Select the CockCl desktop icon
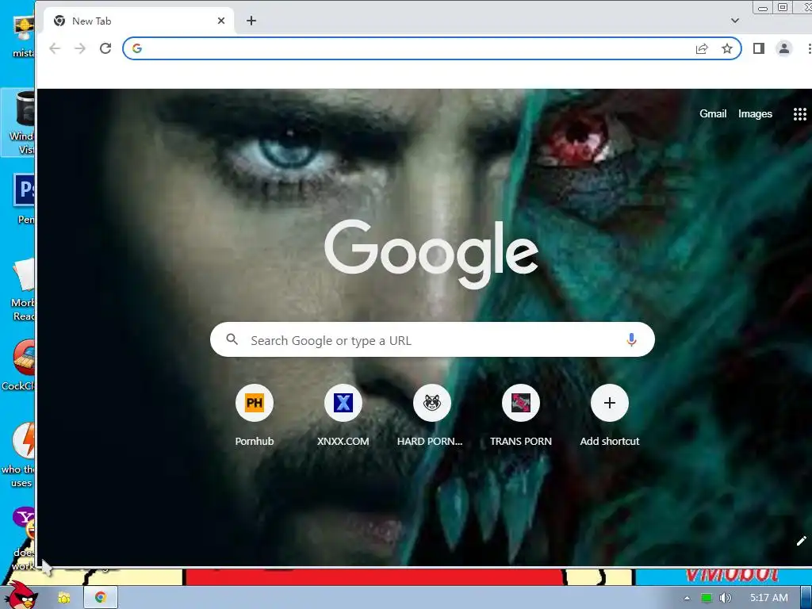 pos(20,365)
